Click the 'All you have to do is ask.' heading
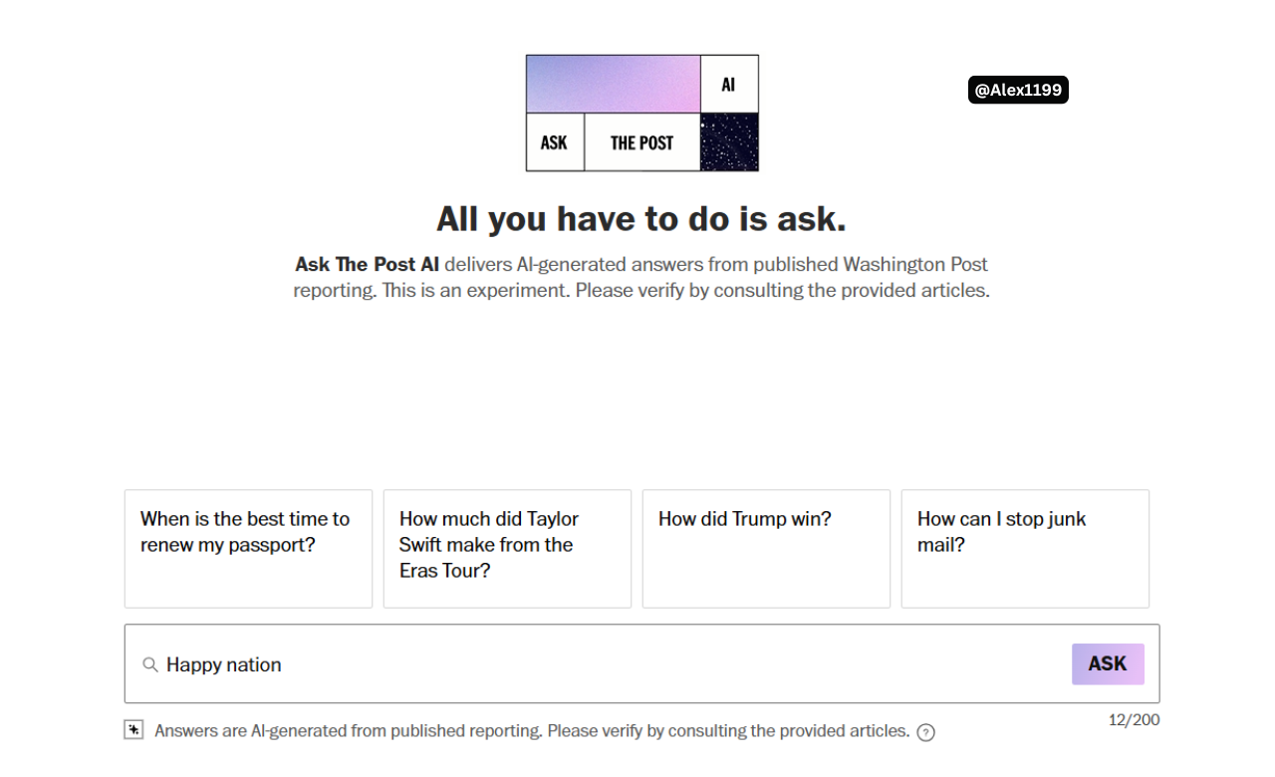The width and height of the screenshot is (1275, 777). point(641,219)
